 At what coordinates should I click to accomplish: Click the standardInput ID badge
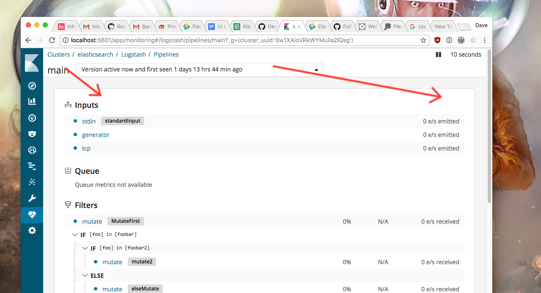pos(123,121)
